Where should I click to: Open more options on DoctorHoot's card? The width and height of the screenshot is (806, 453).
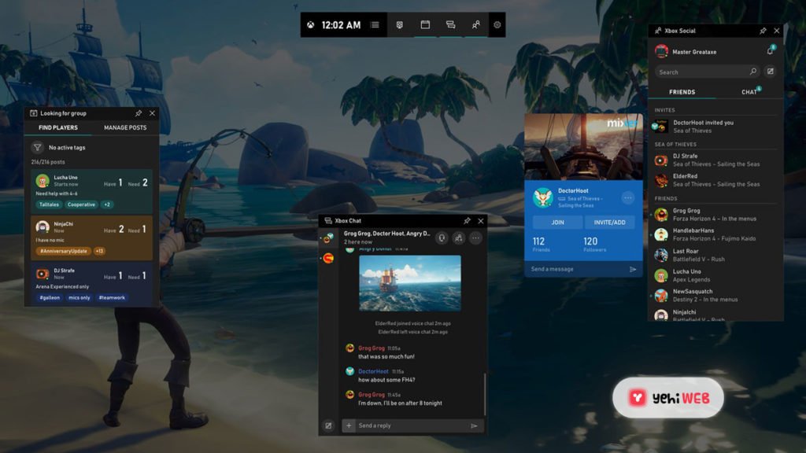tap(627, 198)
